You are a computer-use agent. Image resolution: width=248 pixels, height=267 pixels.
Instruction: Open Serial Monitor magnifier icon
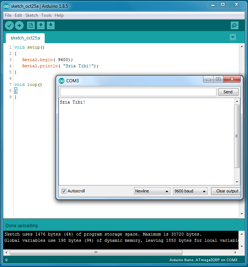click(234, 26)
